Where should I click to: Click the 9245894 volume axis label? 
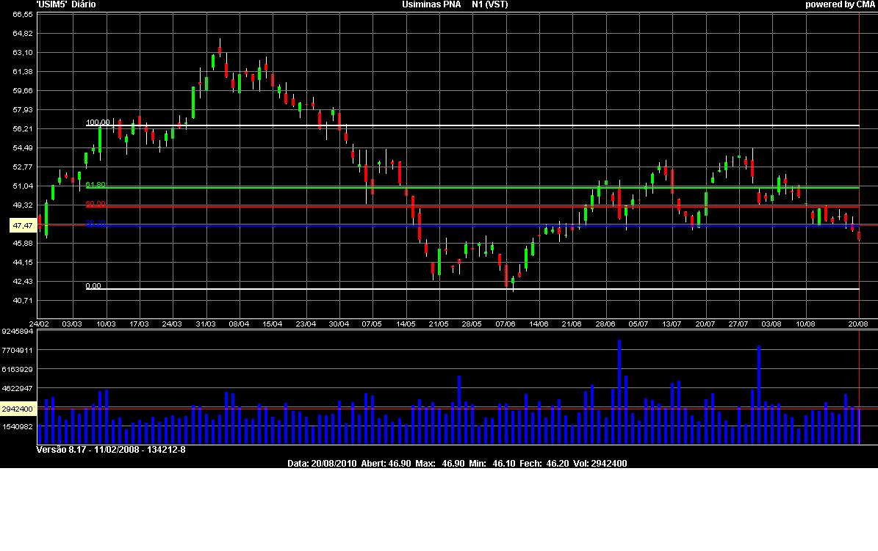[x=18, y=332]
